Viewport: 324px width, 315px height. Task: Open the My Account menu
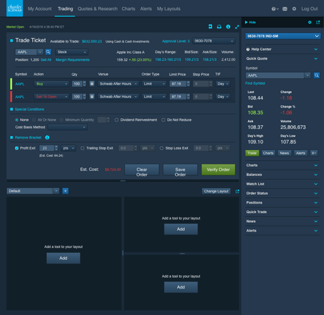pyautogui.click(x=40, y=9)
